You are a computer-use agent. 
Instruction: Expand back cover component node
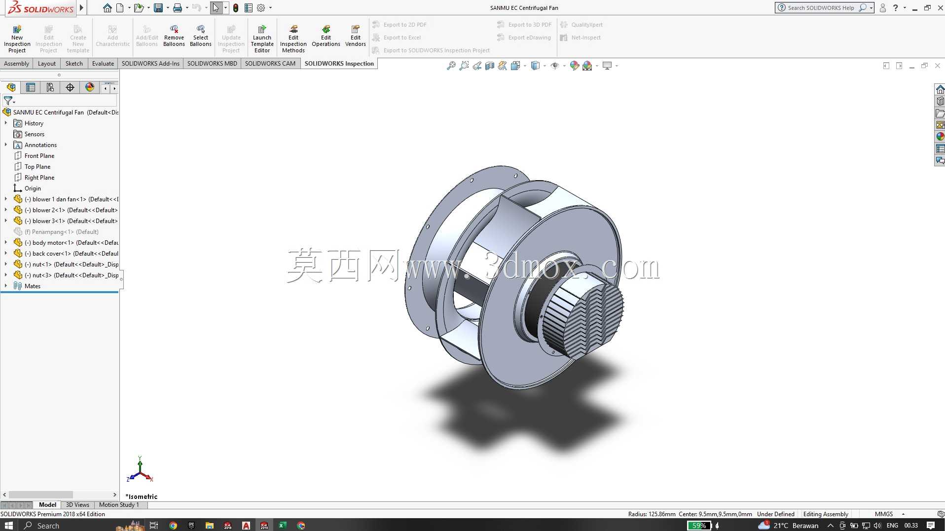click(x=6, y=253)
